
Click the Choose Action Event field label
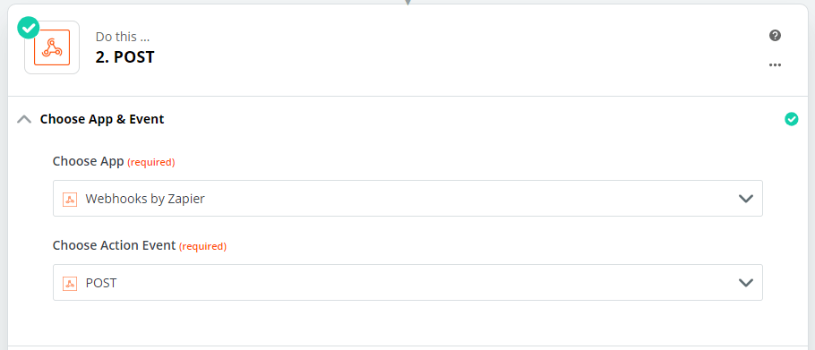coord(114,245)
